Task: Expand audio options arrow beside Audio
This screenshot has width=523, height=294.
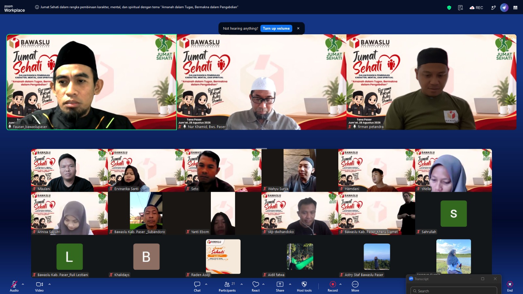Action: pyautogui.click(x=23, y=284)
